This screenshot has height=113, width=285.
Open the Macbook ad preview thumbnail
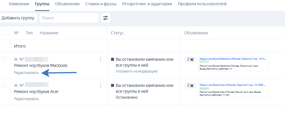(233, 64)
